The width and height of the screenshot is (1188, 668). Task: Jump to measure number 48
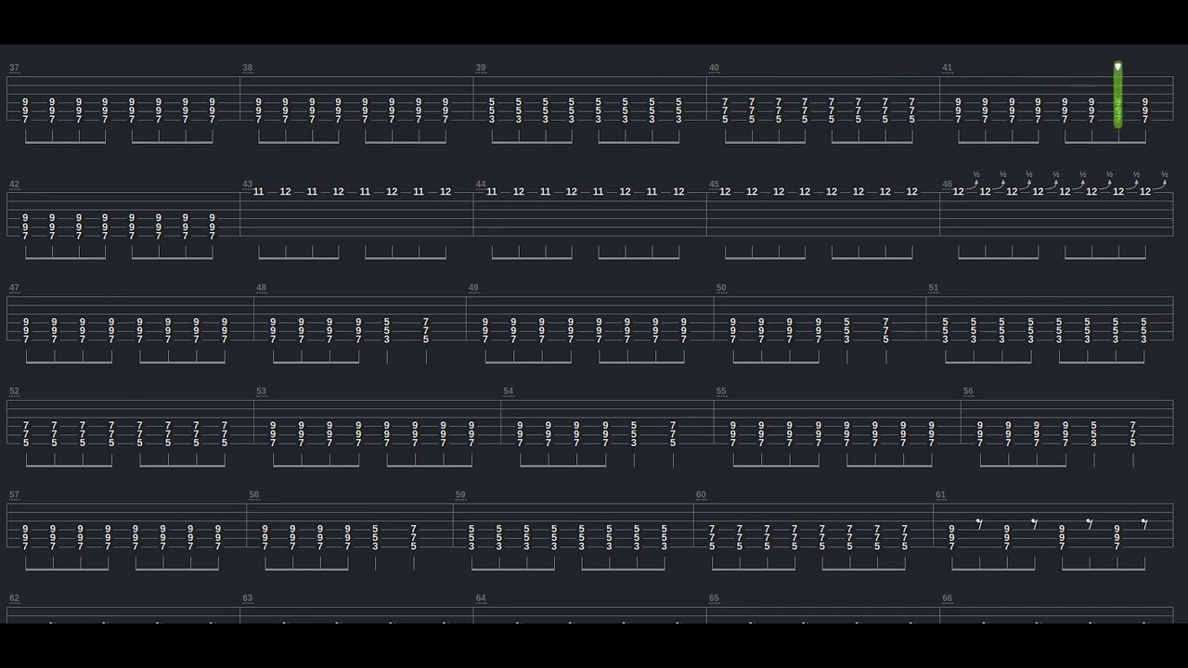click(x=261, y=289)
